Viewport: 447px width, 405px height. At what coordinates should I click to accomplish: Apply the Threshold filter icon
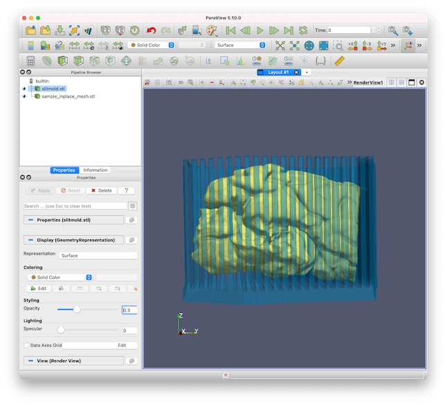[94, 61]
